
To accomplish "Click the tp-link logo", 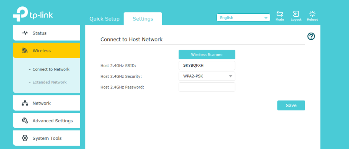I will tap(33, 14).
